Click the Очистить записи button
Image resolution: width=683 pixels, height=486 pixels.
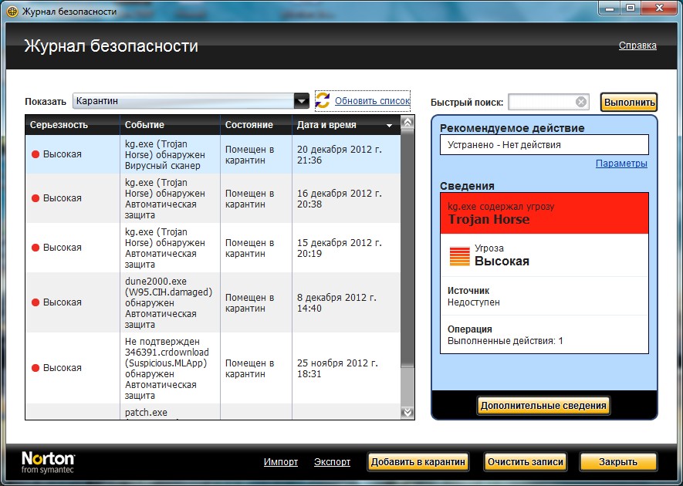(526, 462)
